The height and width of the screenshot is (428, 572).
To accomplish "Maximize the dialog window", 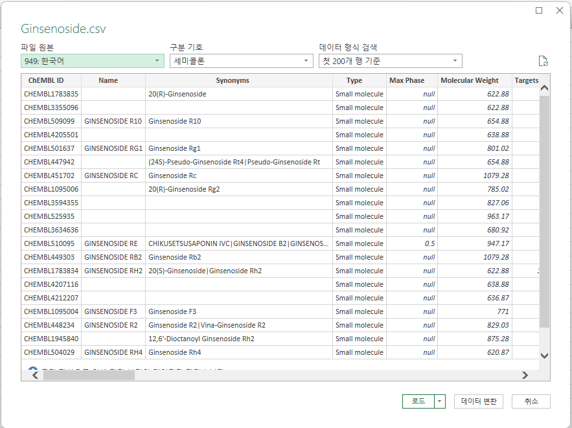I will tap(539, 10).
